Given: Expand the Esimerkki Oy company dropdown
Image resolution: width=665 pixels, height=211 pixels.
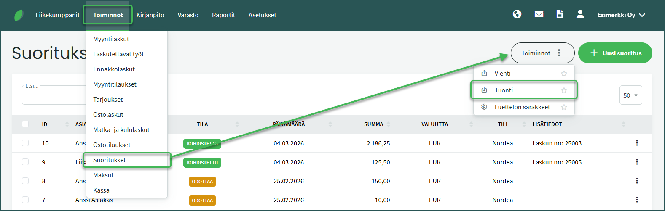Looking at the screenshot, I should tap(621, 15).
